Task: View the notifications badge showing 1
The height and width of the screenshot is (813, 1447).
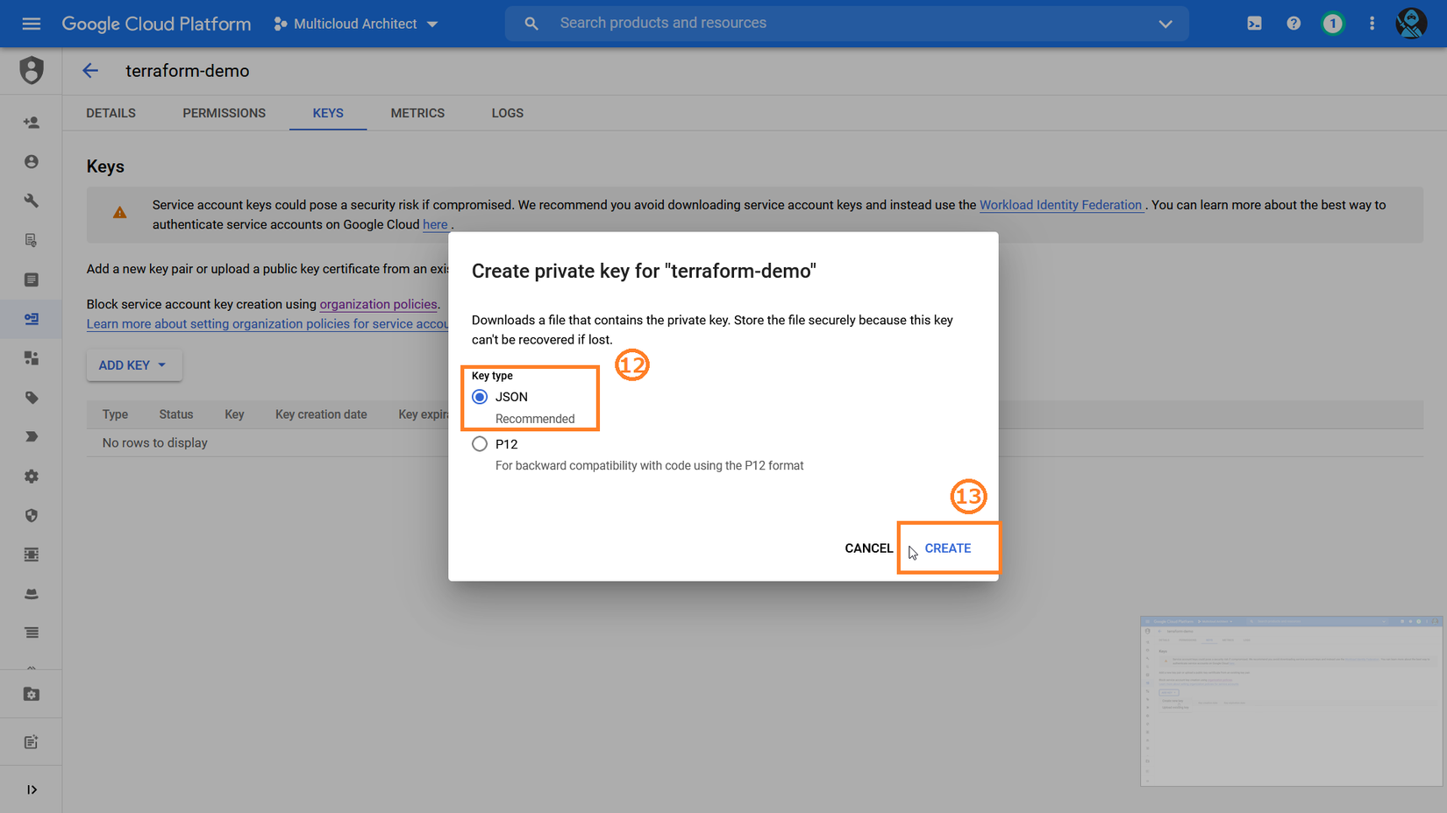Action: coord(1333,24)
